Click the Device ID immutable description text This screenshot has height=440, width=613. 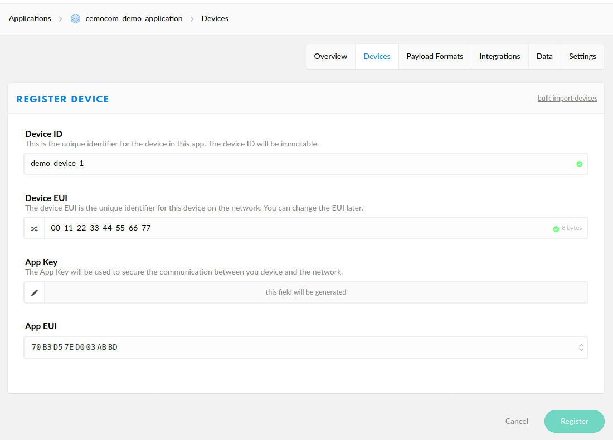[x=172, y=144]
